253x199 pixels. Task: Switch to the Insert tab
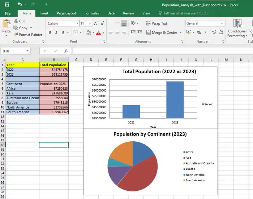point(44,13)
